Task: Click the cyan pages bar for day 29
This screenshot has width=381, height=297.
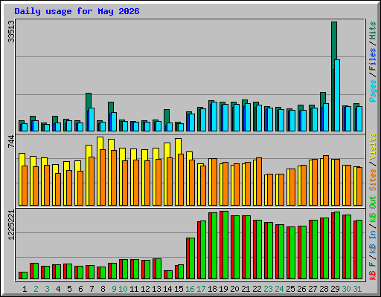Action: (x=337, y=96)
